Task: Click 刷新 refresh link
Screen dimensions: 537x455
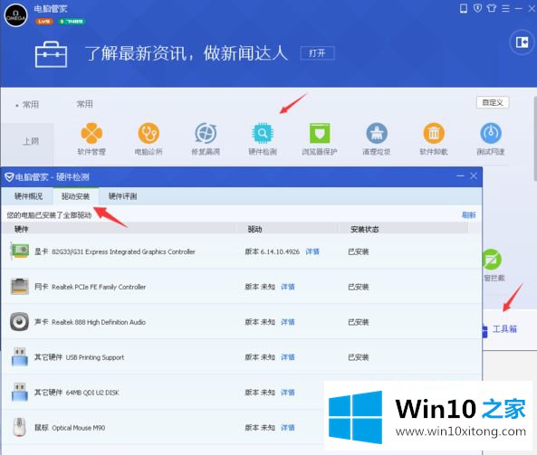Action: [x=469, y=215]
